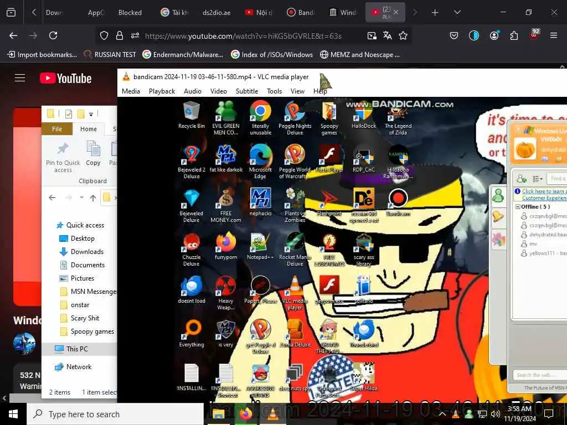Open the Plants vs Zombies shortcut

[295, 205]
